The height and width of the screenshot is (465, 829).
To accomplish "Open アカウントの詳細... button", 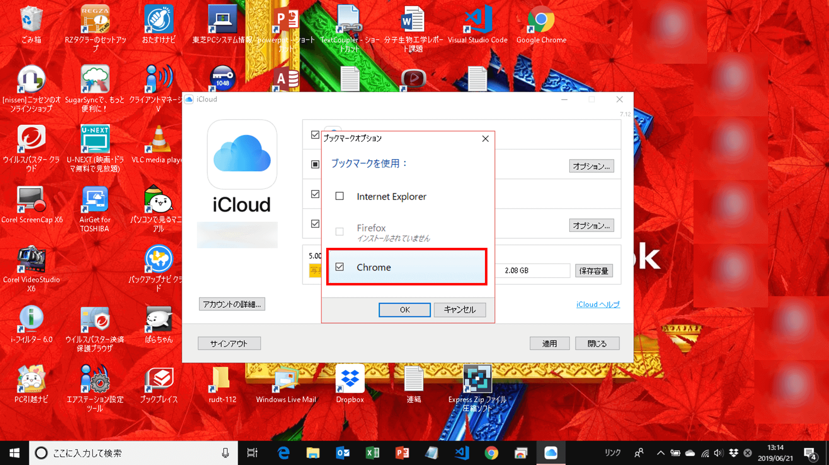I will click(x=232, y=304).
